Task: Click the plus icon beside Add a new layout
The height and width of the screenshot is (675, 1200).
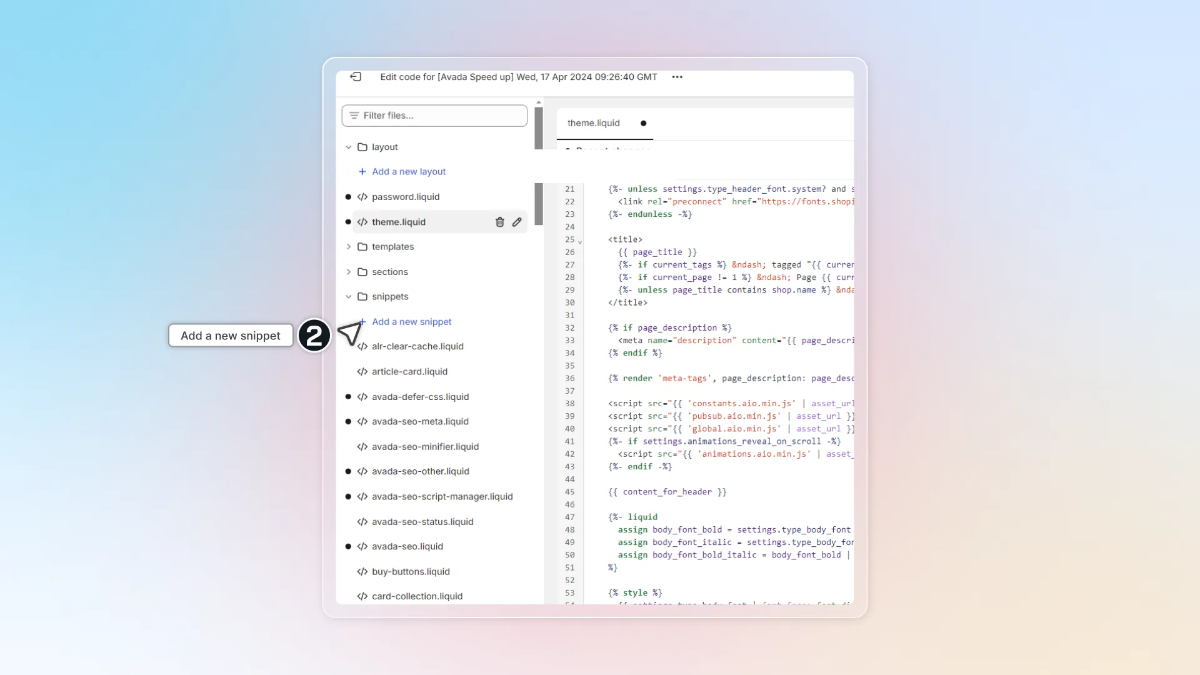Action: pos(362,171)
